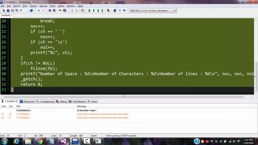Click the Open file toolbar icon

pyautogui.click(x=8, y=10)
